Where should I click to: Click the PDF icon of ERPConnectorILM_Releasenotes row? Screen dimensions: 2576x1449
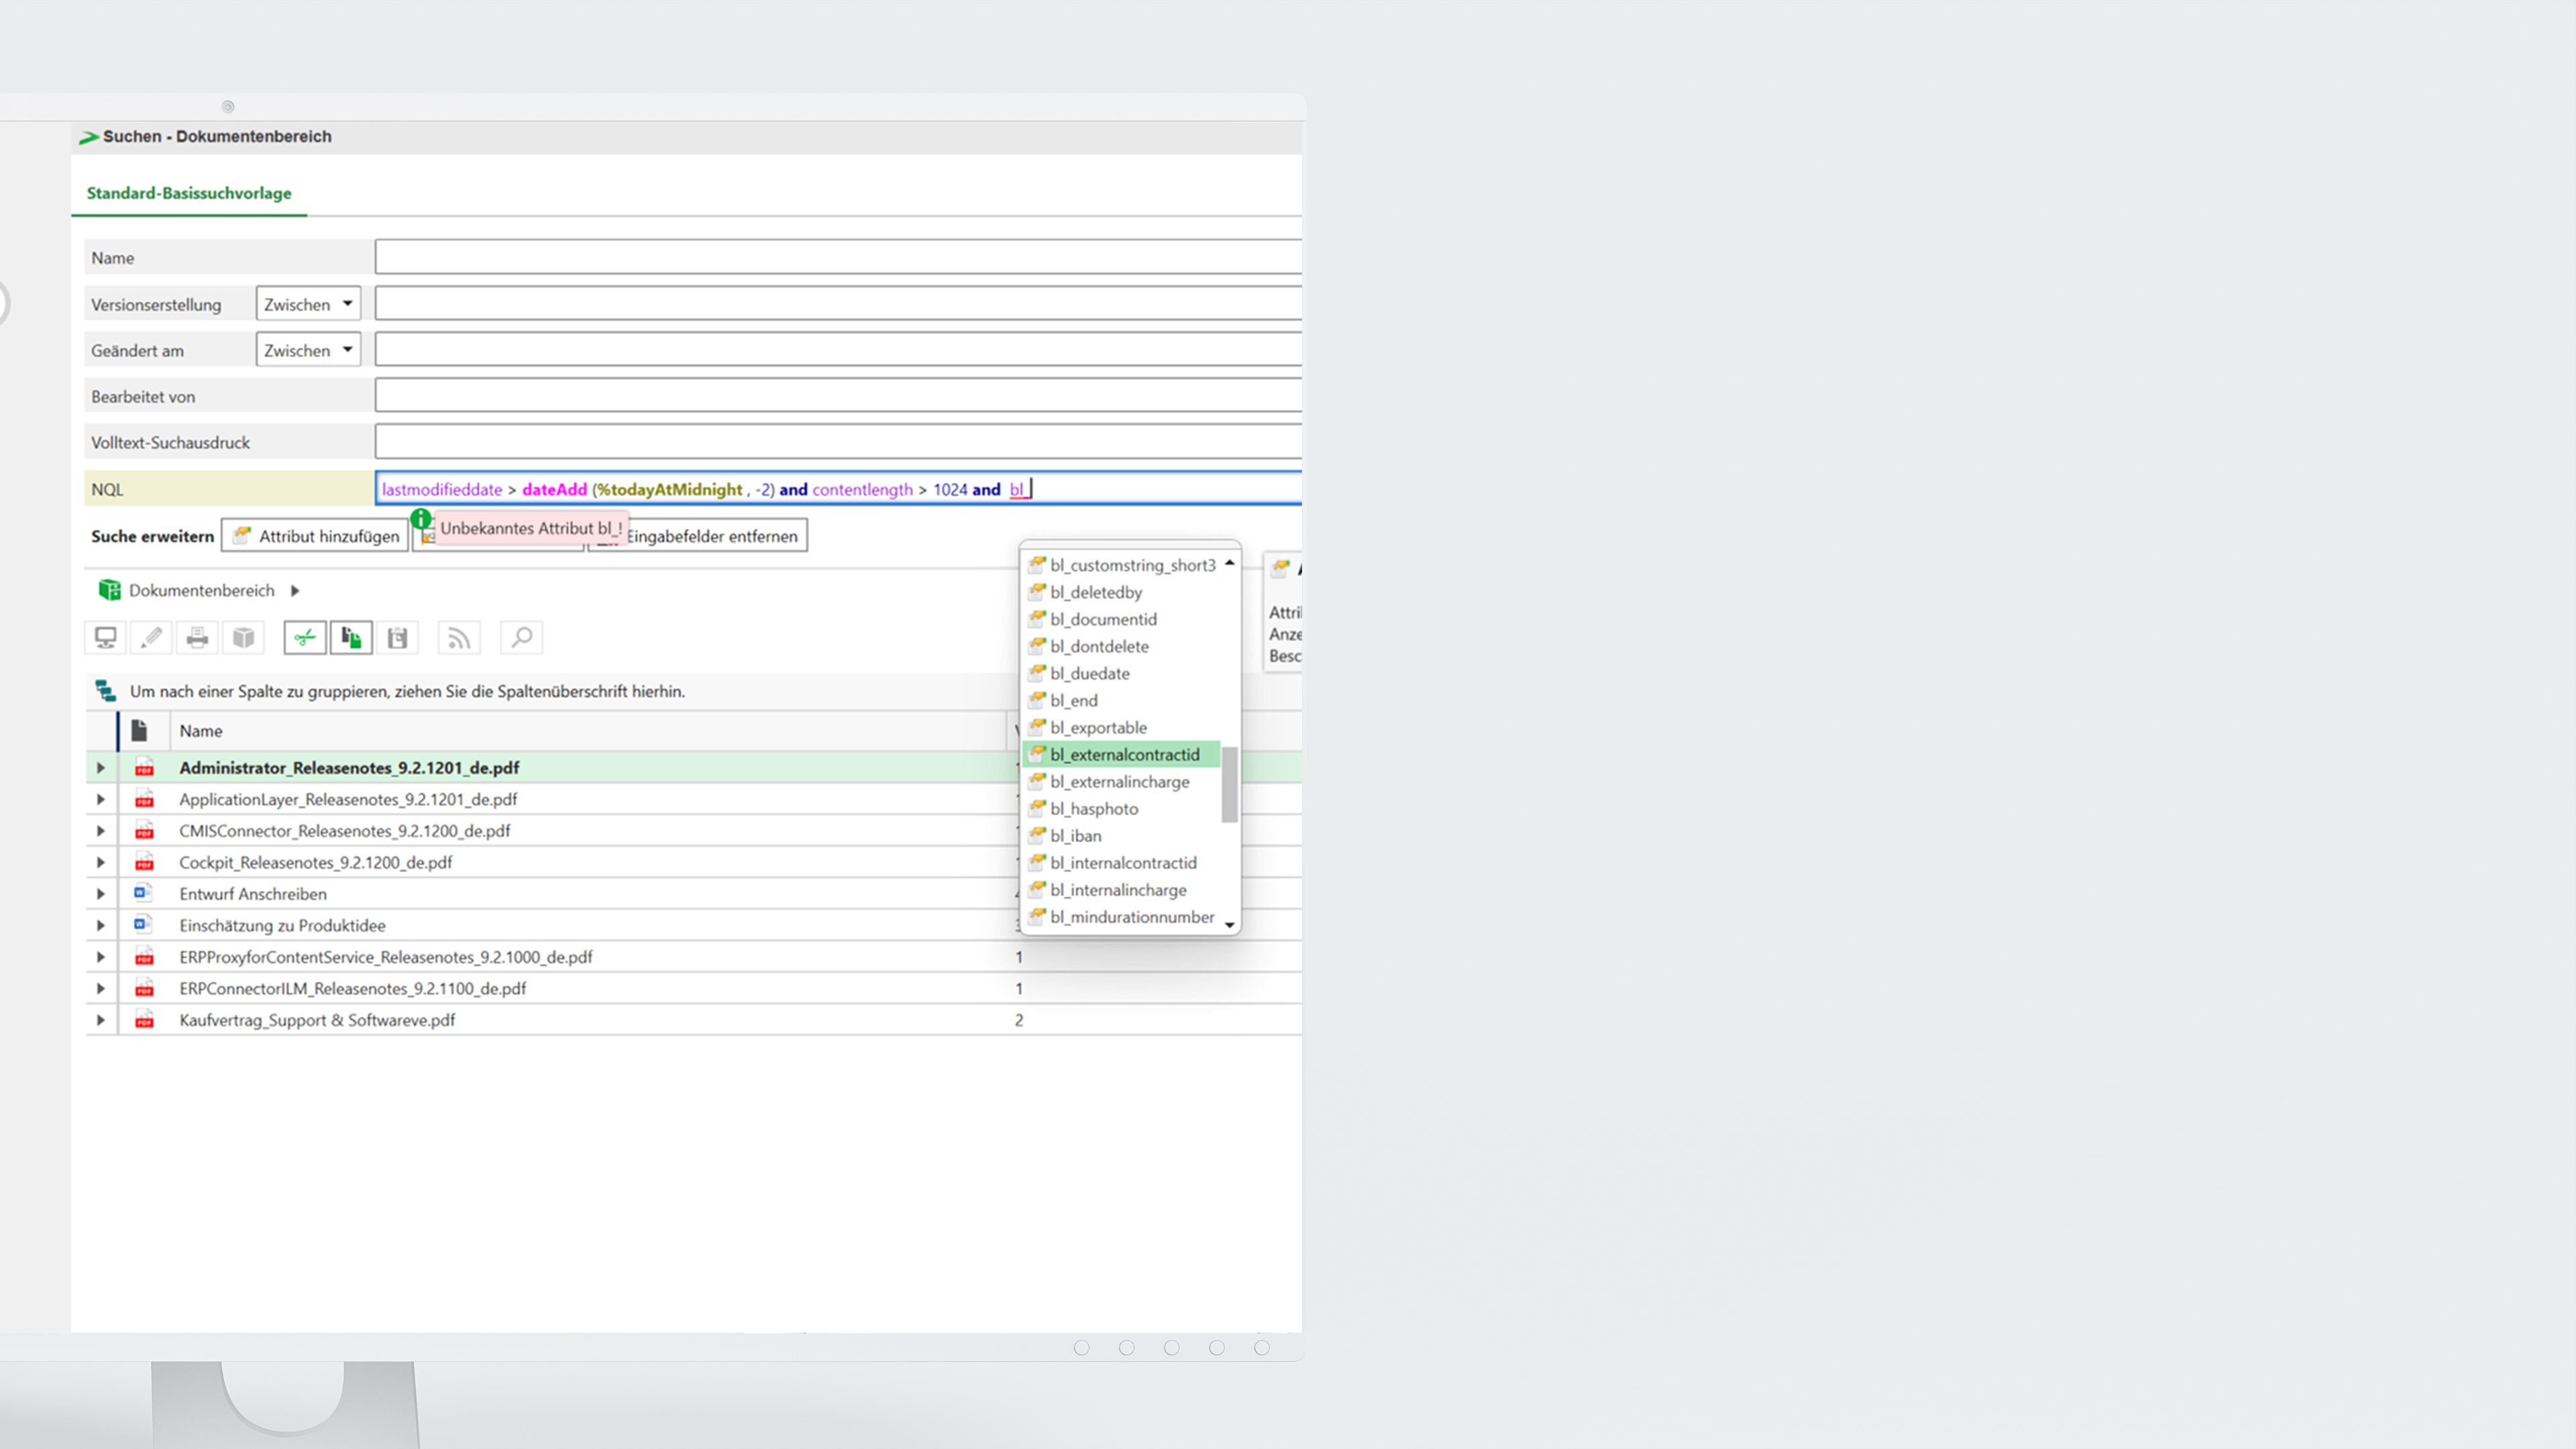(144, 987)
